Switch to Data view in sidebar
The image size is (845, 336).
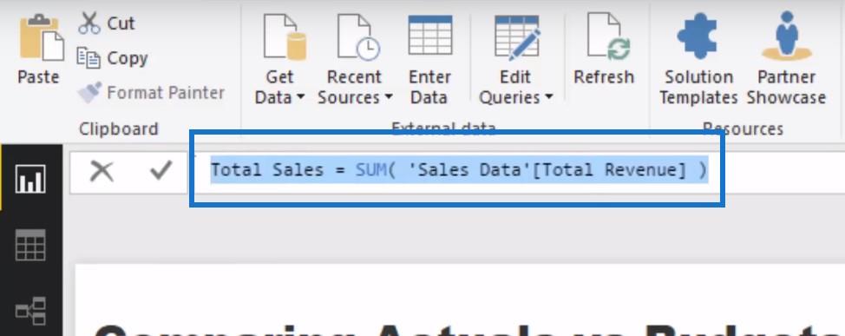pyautogui.click(x=30, y=245)
